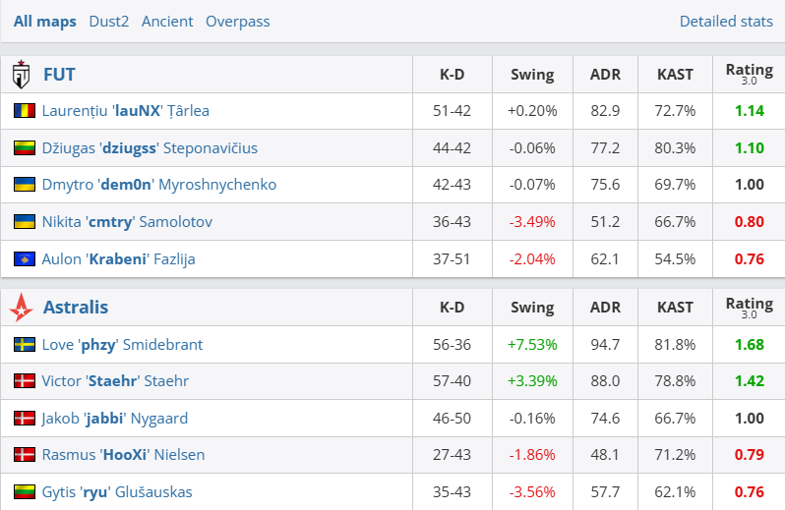Viewport: 785px width, 510px height.
Task: Select the Ancient map tab
Action: (167, 22)
